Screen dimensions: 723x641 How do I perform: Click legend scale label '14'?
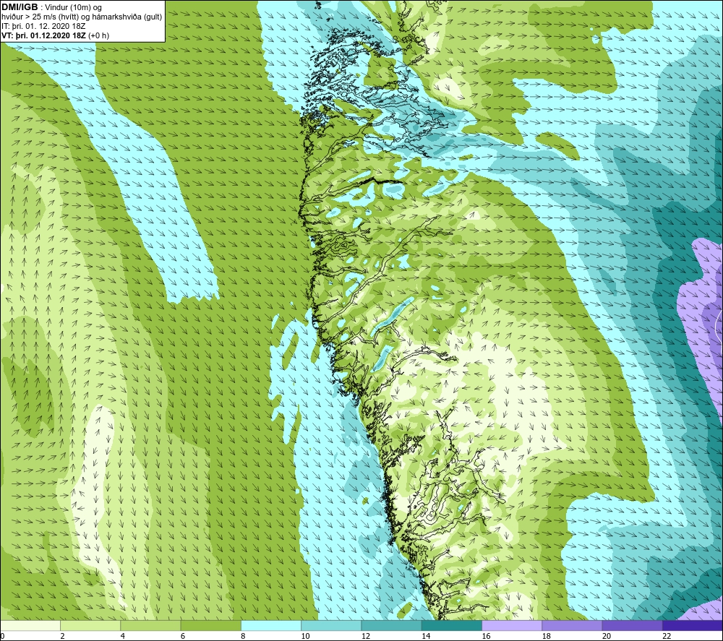pos(426,636)
